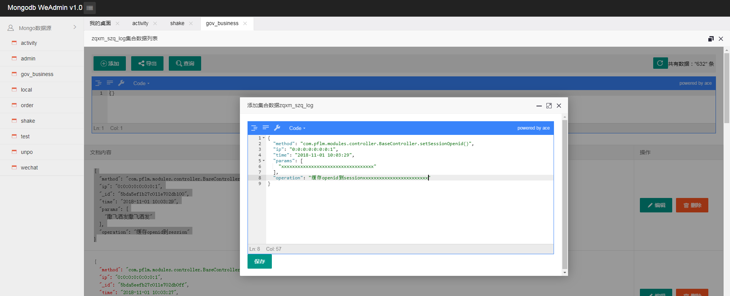
Task: Click the "method" line in dialog editor
Action: [373, 144]
